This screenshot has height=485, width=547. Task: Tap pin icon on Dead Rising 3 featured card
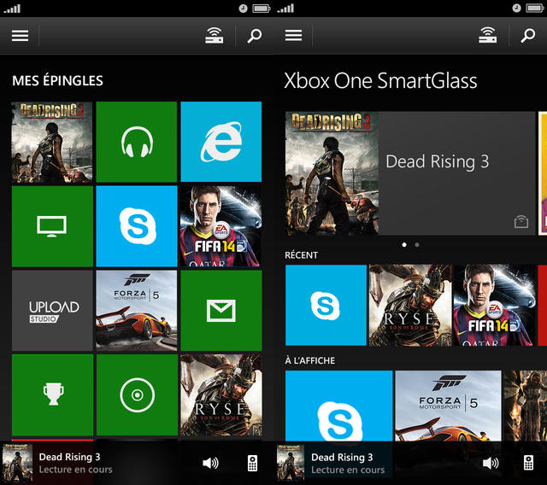click(521, 222)
